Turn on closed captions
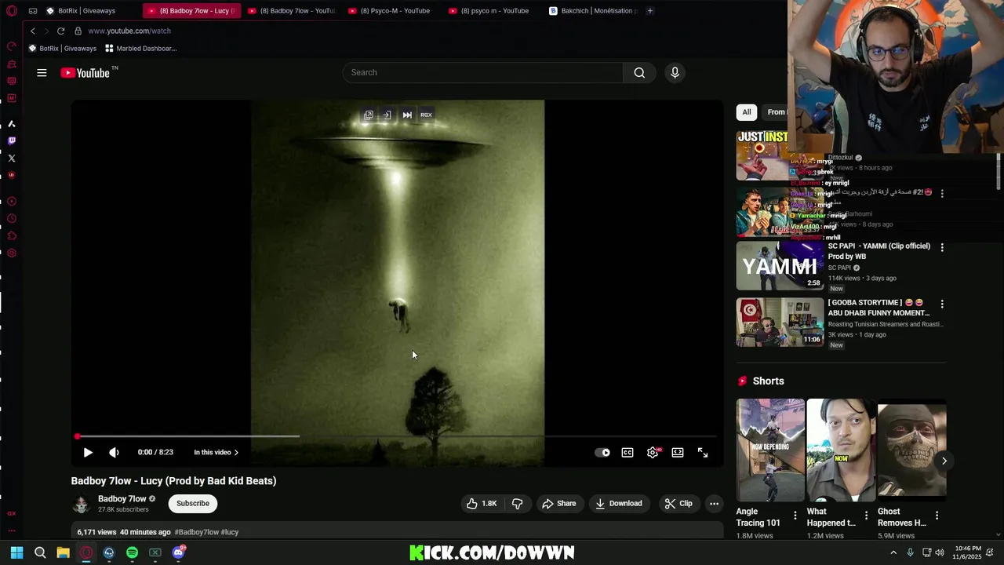1004x565 pixels. pyautogui.click(x=627, y=452)
